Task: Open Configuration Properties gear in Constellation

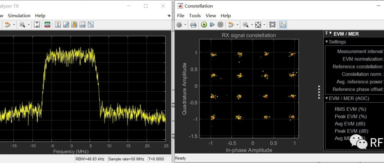Action: [x=179, y=25]
